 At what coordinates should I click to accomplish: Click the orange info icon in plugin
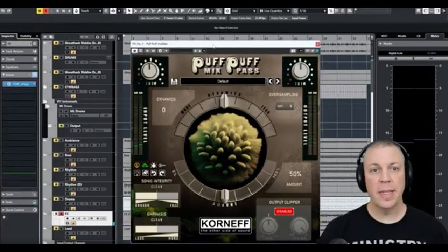(137, 165)
